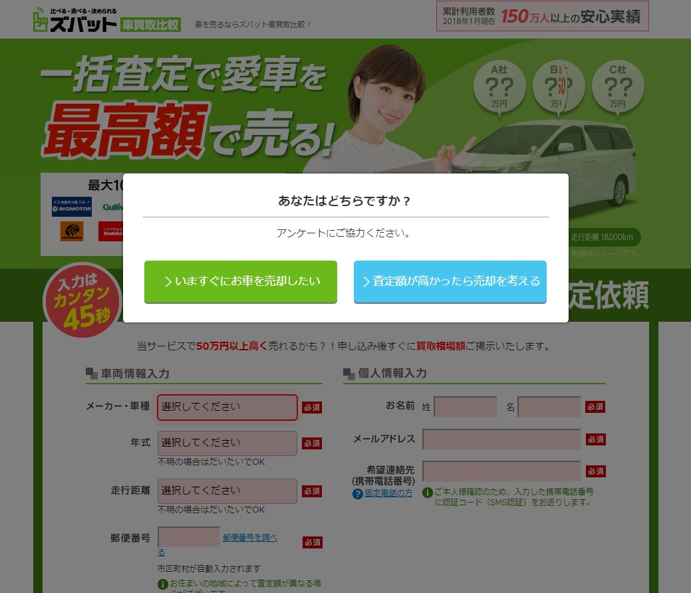Open the 固定電話の方 link
This screenshot has width=691, height=593.
click(388, 493)
